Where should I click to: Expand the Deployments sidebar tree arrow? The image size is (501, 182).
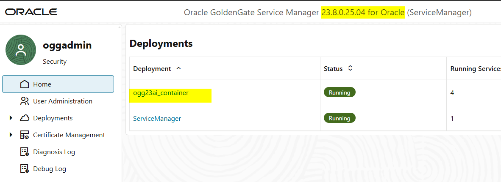11,118
